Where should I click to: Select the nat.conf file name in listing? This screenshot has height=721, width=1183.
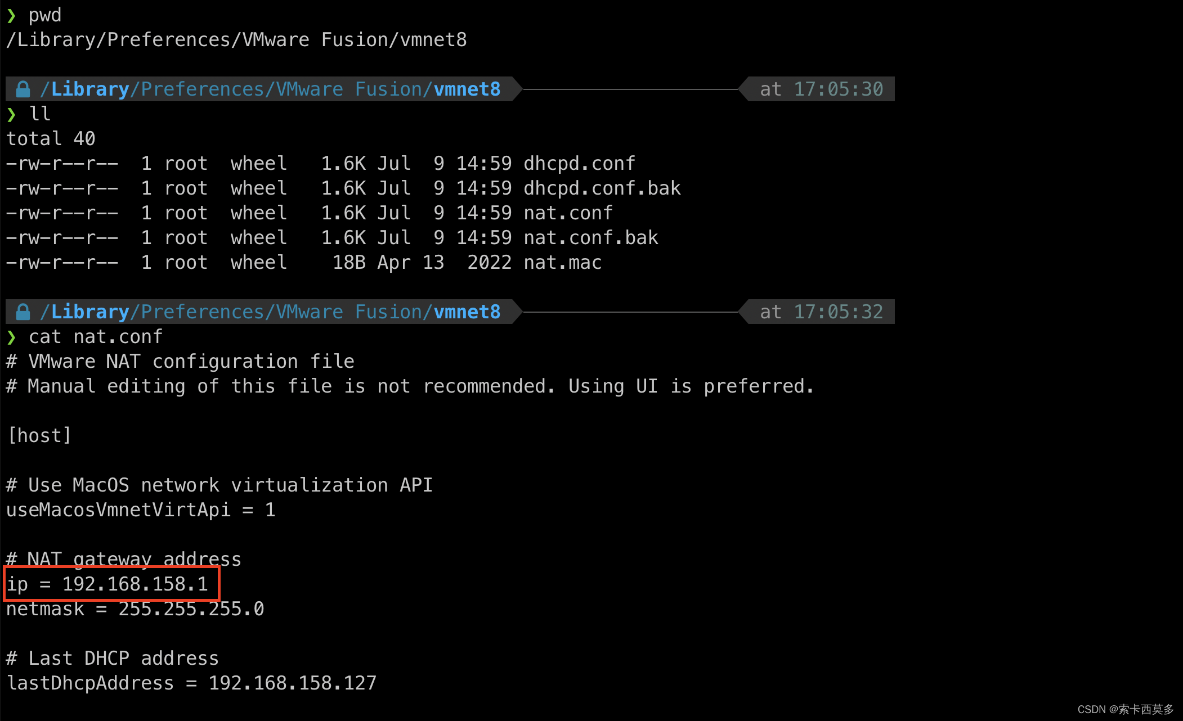pos(568,213)
